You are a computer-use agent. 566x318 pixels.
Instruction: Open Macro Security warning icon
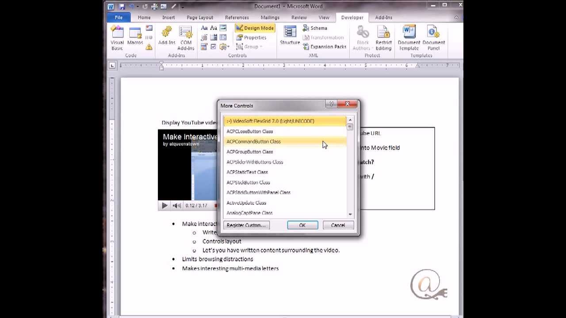pos(149,47)
